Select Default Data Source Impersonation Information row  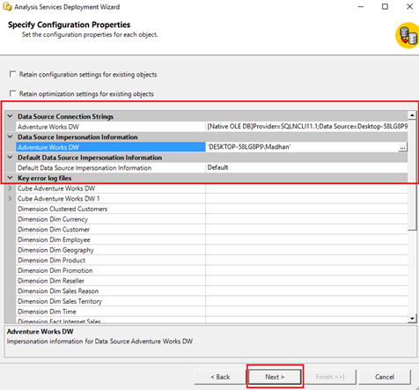(111, 167)
